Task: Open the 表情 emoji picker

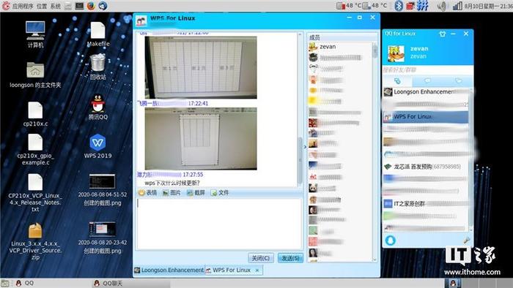Action: 148,193
